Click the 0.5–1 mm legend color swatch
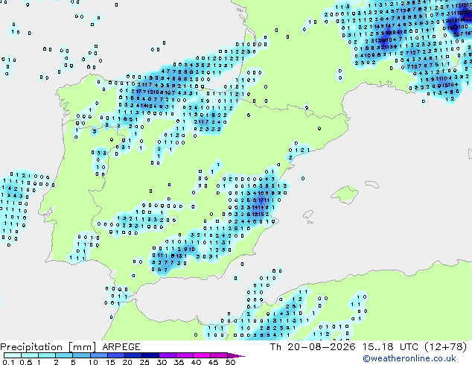 point(30,355)
